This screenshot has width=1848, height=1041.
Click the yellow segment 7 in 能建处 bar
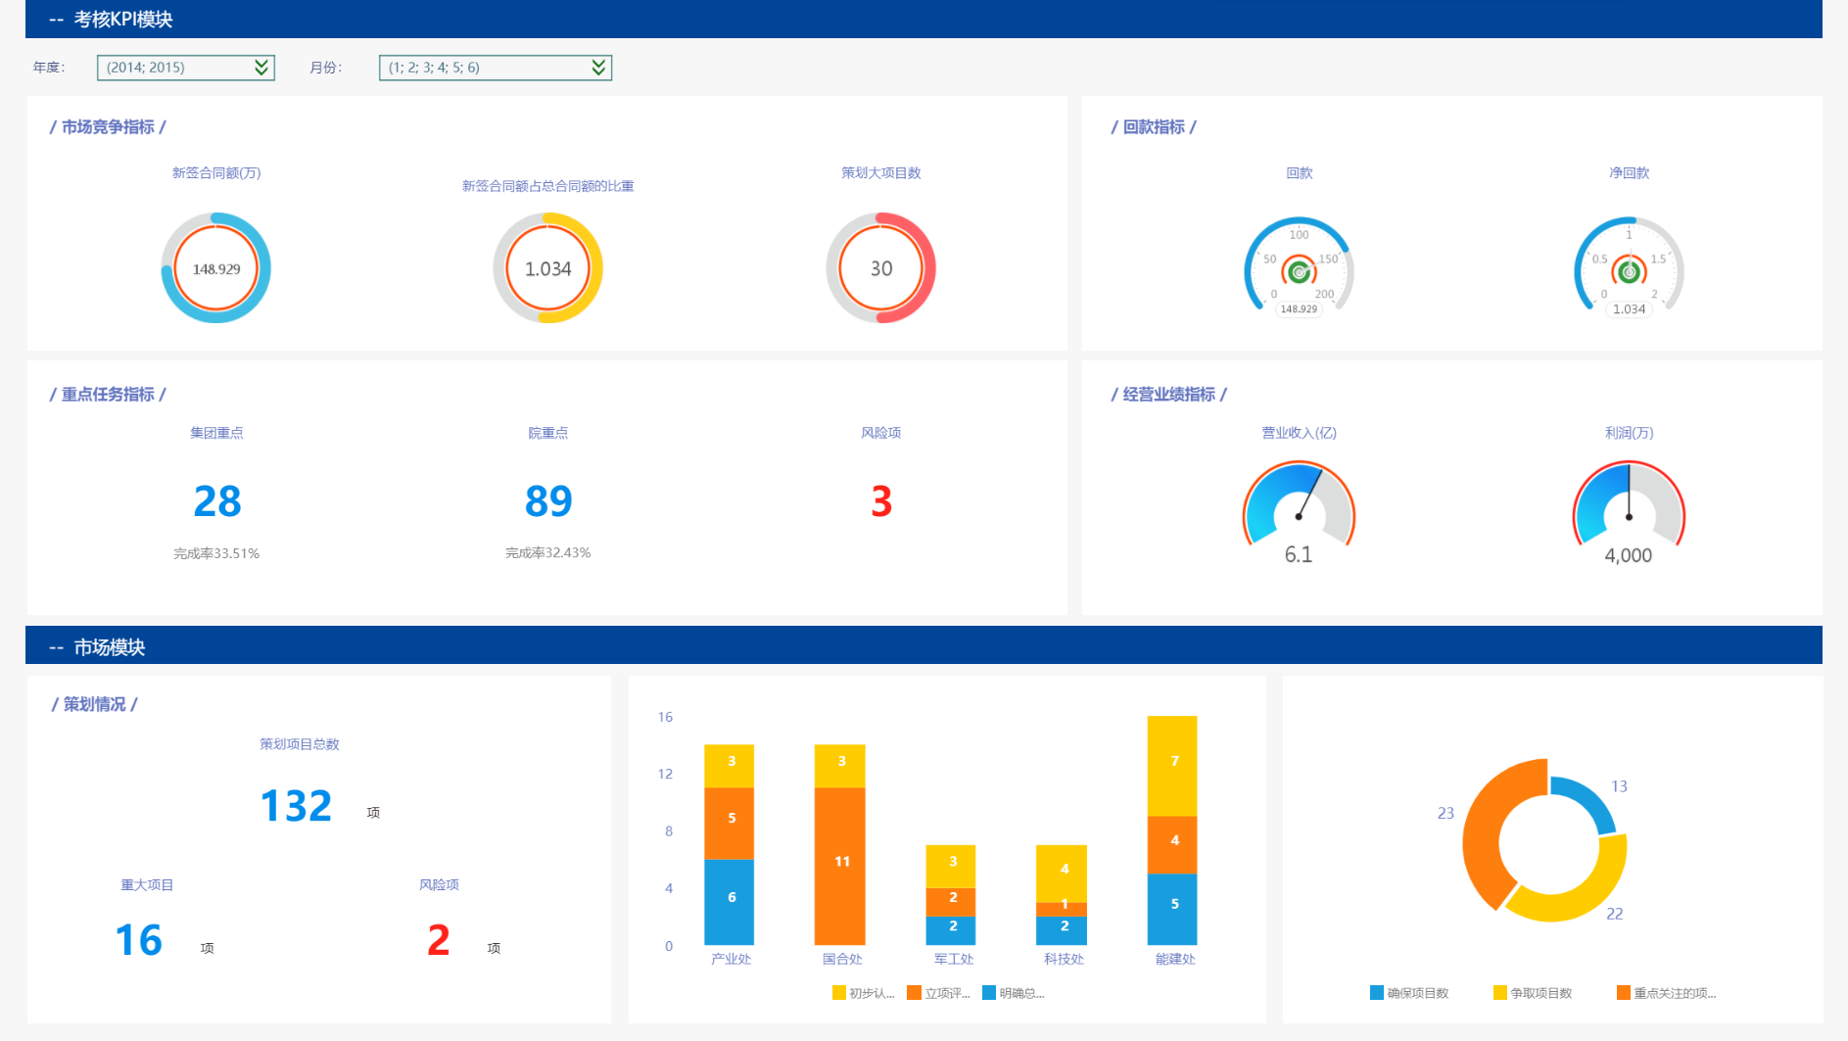[1172, 766]
